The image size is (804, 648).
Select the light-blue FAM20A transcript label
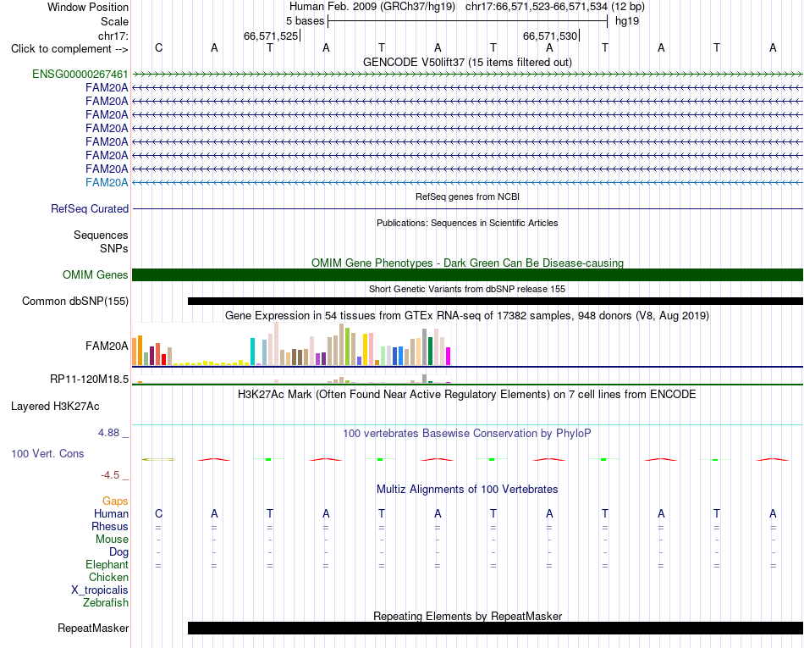tap(107, 182)
